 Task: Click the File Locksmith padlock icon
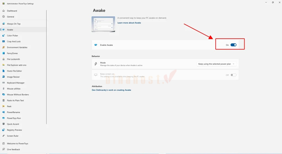pyautogui.click(x=3, y=59)
